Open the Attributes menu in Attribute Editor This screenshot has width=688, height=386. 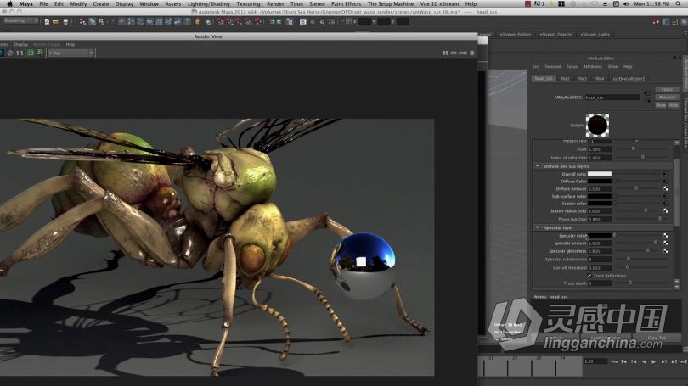click(592, 67)
